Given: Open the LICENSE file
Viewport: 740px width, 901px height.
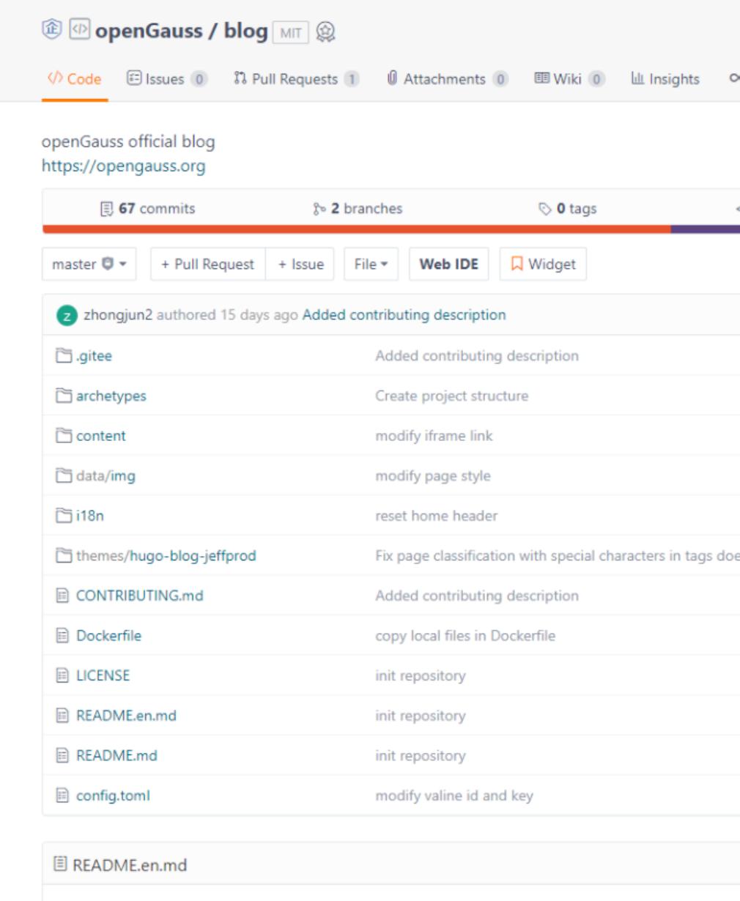Looking at the screenshot, I should (x=103, y=675).
